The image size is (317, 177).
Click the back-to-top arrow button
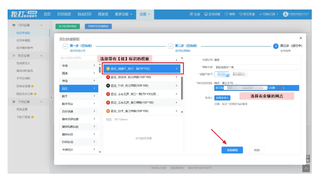click(x=306, y=168)
